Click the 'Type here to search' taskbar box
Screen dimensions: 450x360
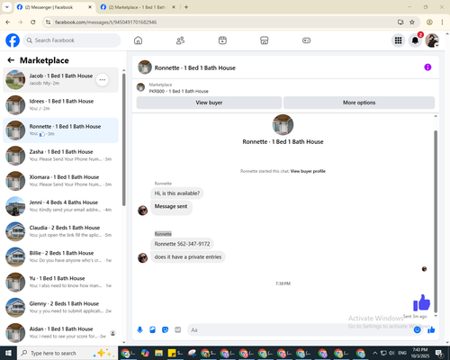67,353
